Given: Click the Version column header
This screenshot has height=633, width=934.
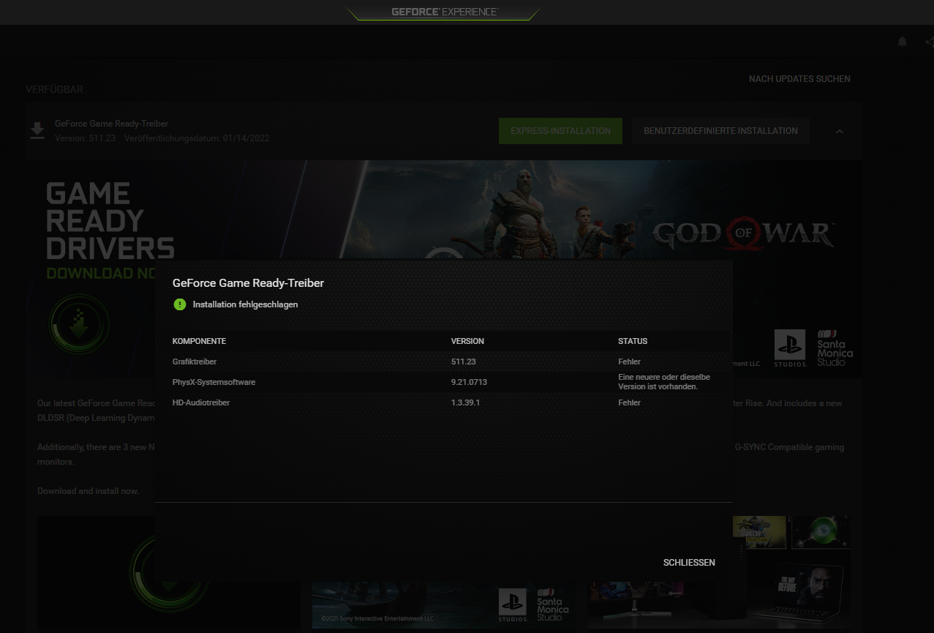Looking at the screenshot, I should (467, 341).
